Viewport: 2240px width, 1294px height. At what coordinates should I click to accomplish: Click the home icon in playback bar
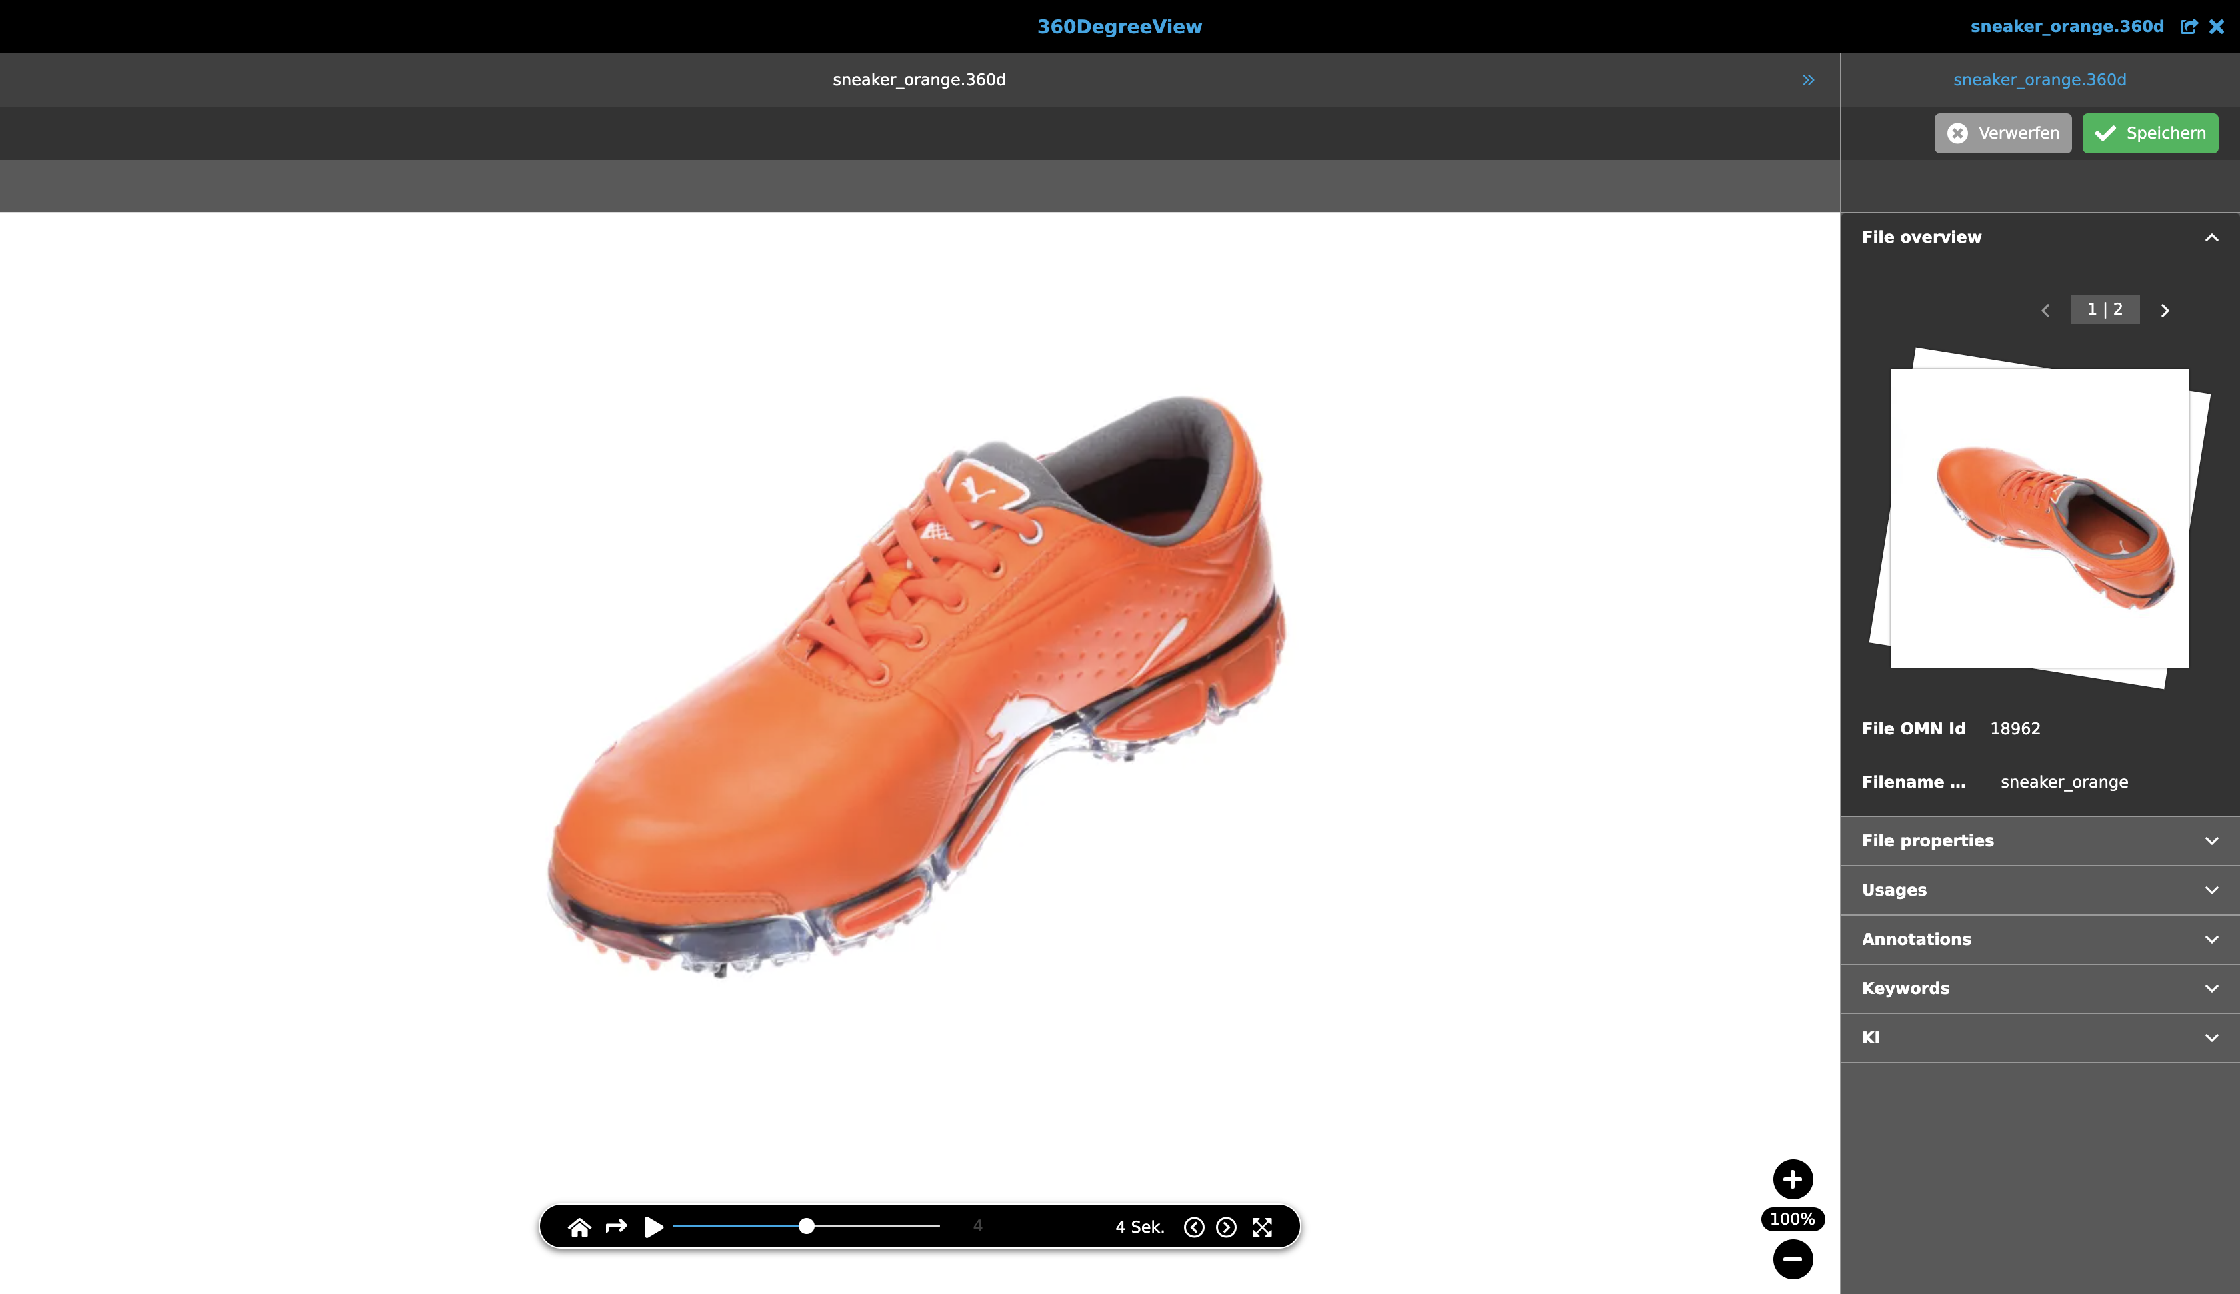pyautogui.click(x=579, y=1227)
